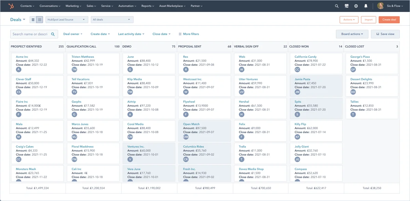
Task: Click the user profile avatar photo
Action: pyautogui.click(x=381, y=6)
